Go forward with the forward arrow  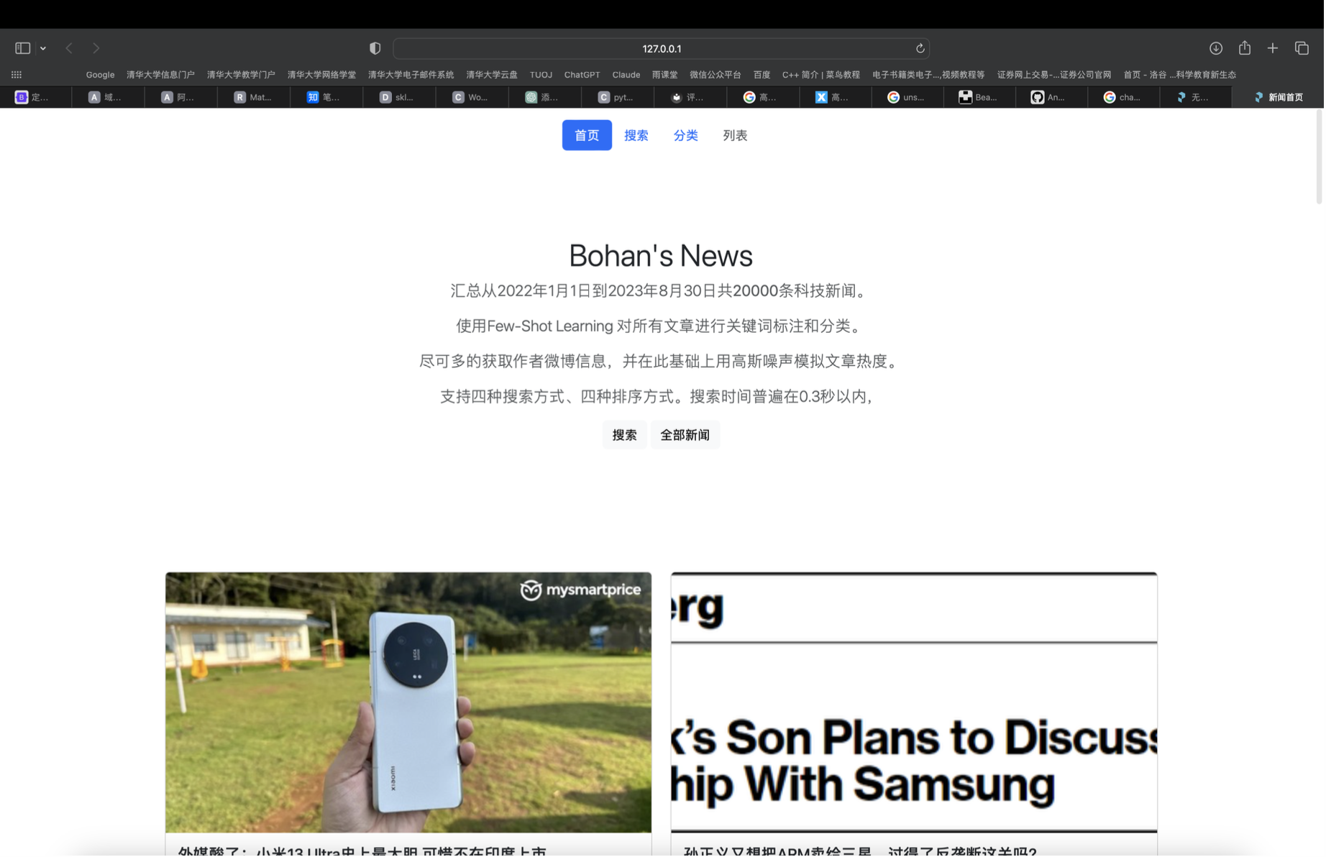pyautogui.click(x=96, y=48)
